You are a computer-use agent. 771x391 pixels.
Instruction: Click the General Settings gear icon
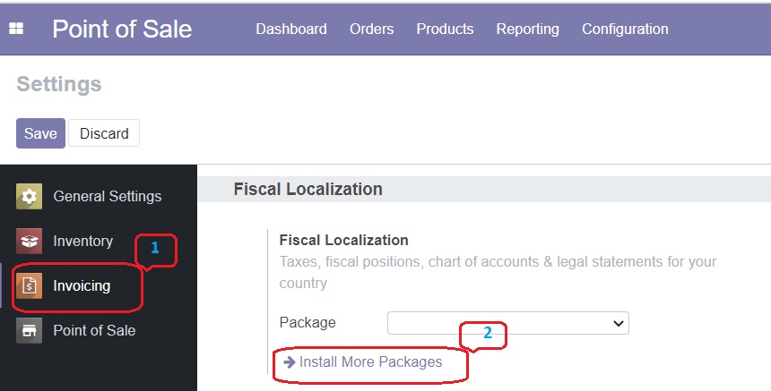tap(29, 196)
